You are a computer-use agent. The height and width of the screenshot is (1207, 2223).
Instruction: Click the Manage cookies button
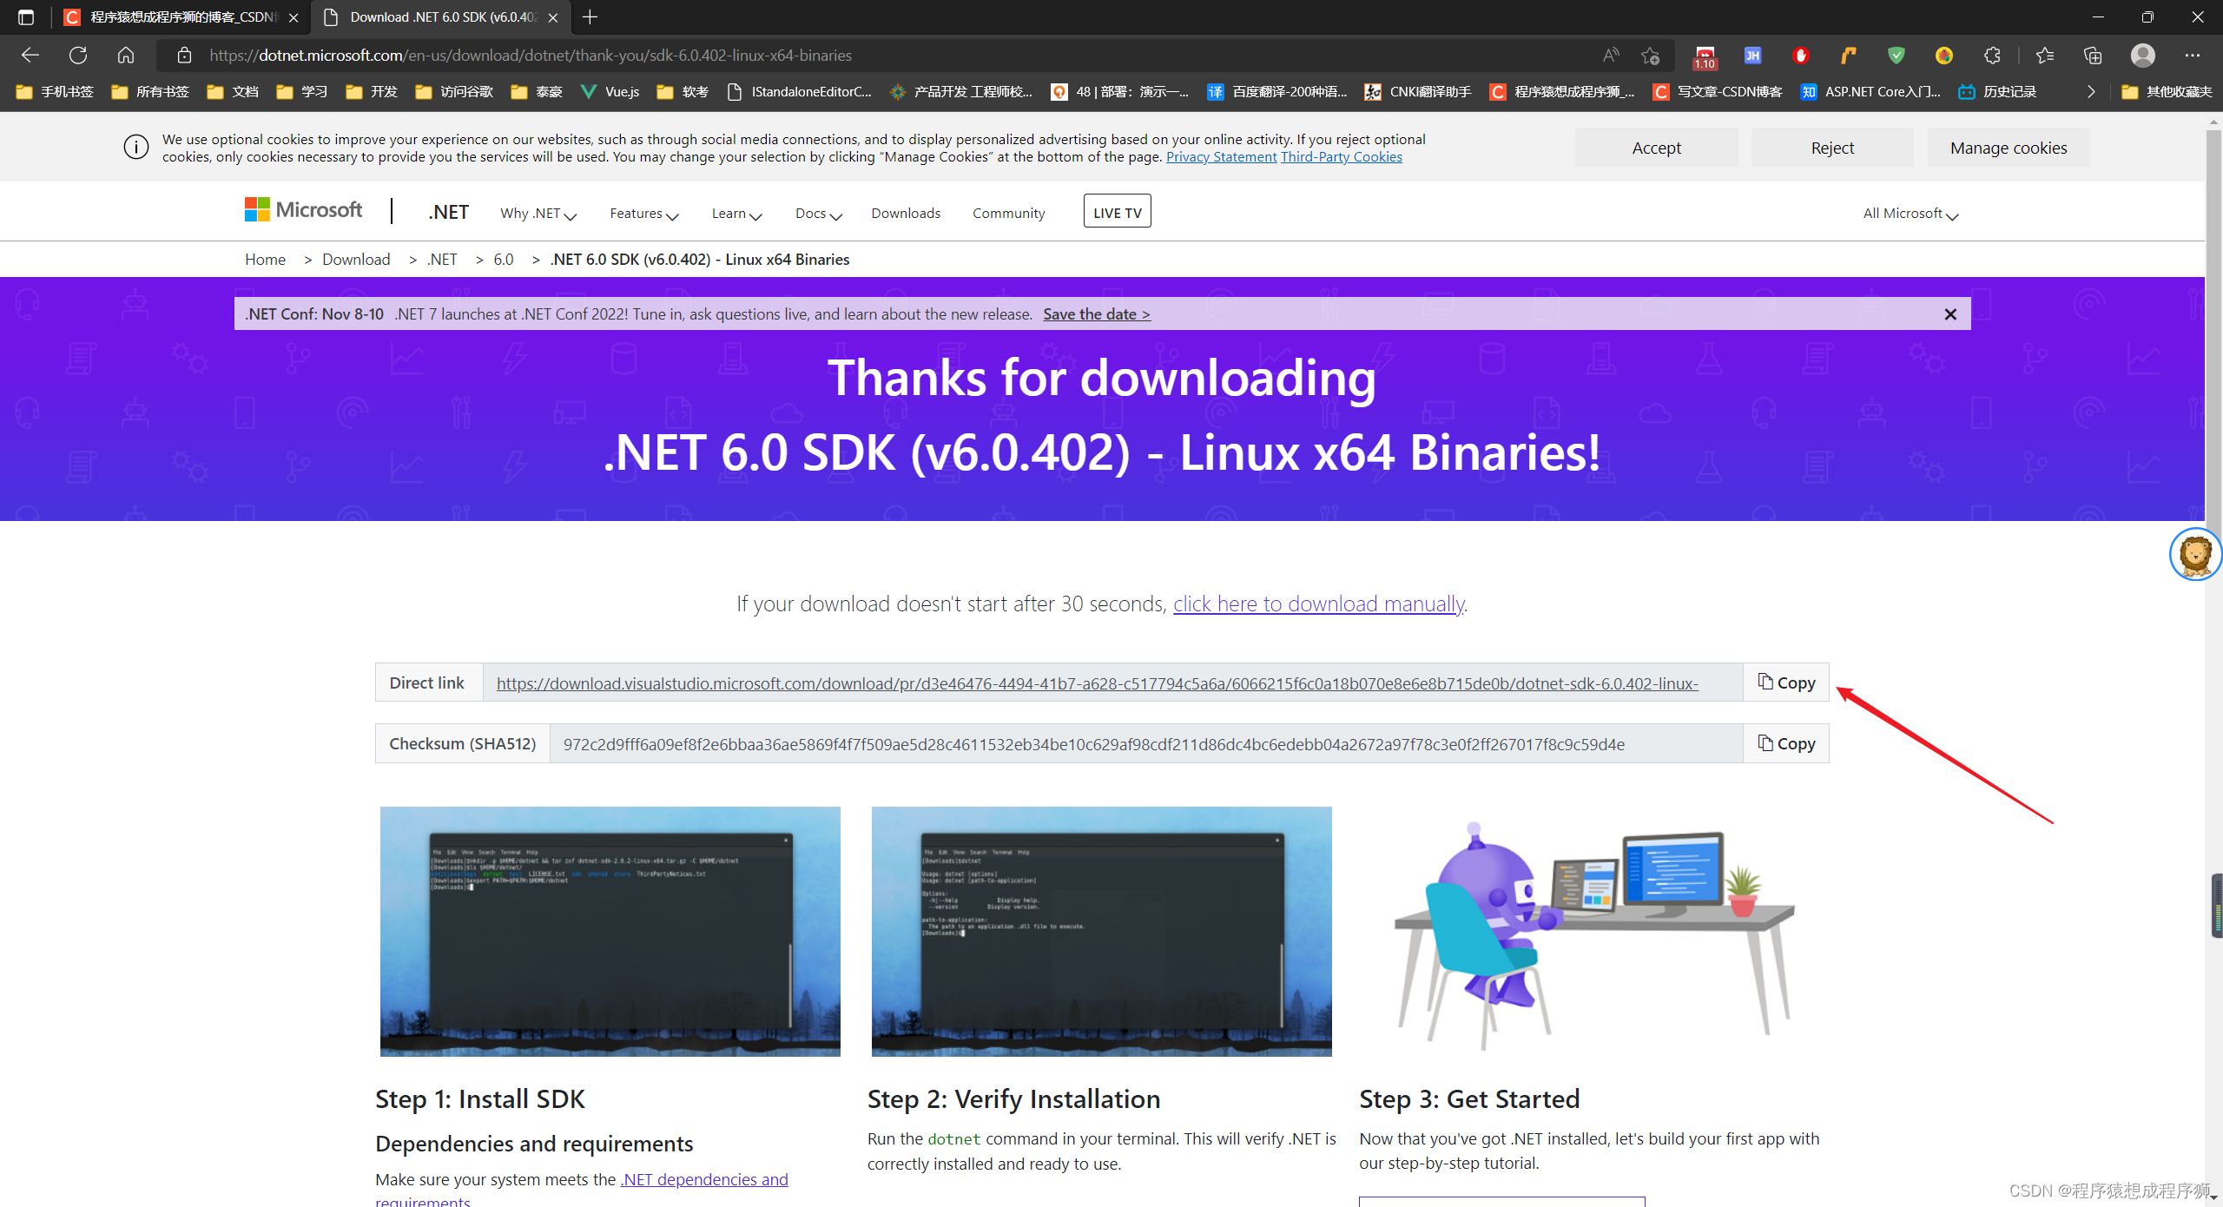pos(2009,147)
